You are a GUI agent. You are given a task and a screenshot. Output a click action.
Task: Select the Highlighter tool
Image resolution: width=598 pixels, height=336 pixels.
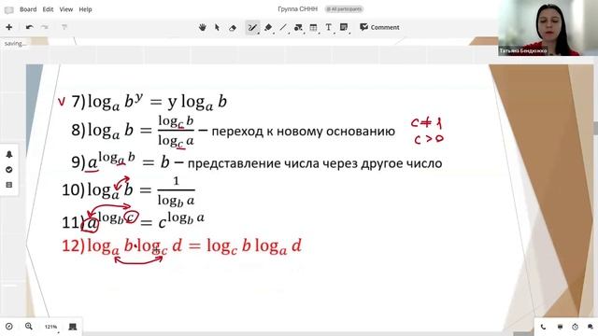(268, 27)
